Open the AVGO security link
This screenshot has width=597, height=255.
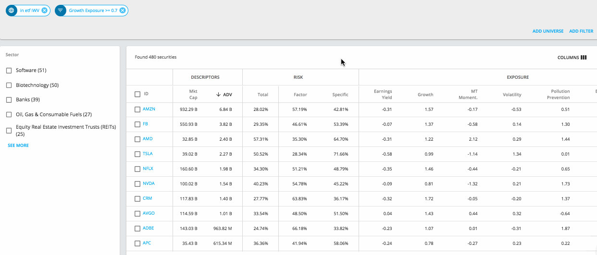(149, 213)
